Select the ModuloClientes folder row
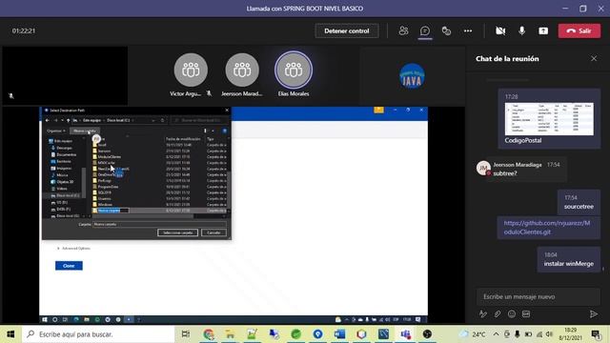Viewport: 610px width, 343px height. coord(159,156)
